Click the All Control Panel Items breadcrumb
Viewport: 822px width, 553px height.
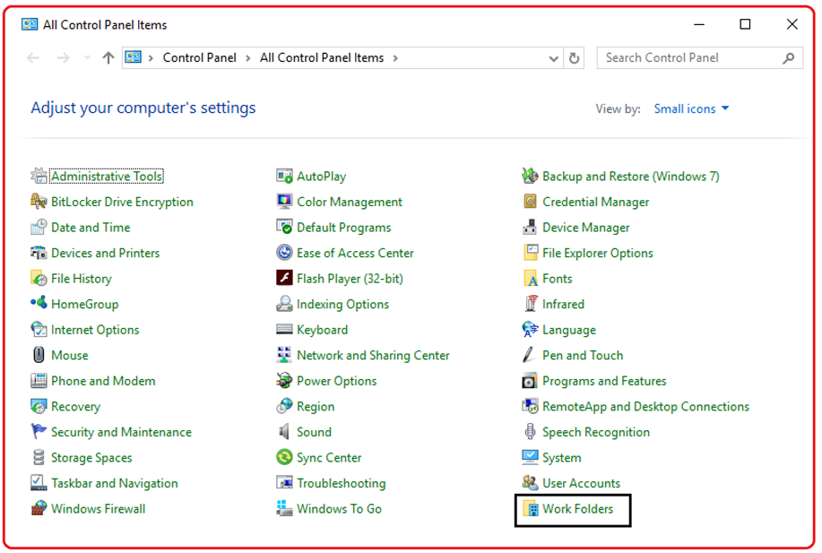tap(322, 57)
